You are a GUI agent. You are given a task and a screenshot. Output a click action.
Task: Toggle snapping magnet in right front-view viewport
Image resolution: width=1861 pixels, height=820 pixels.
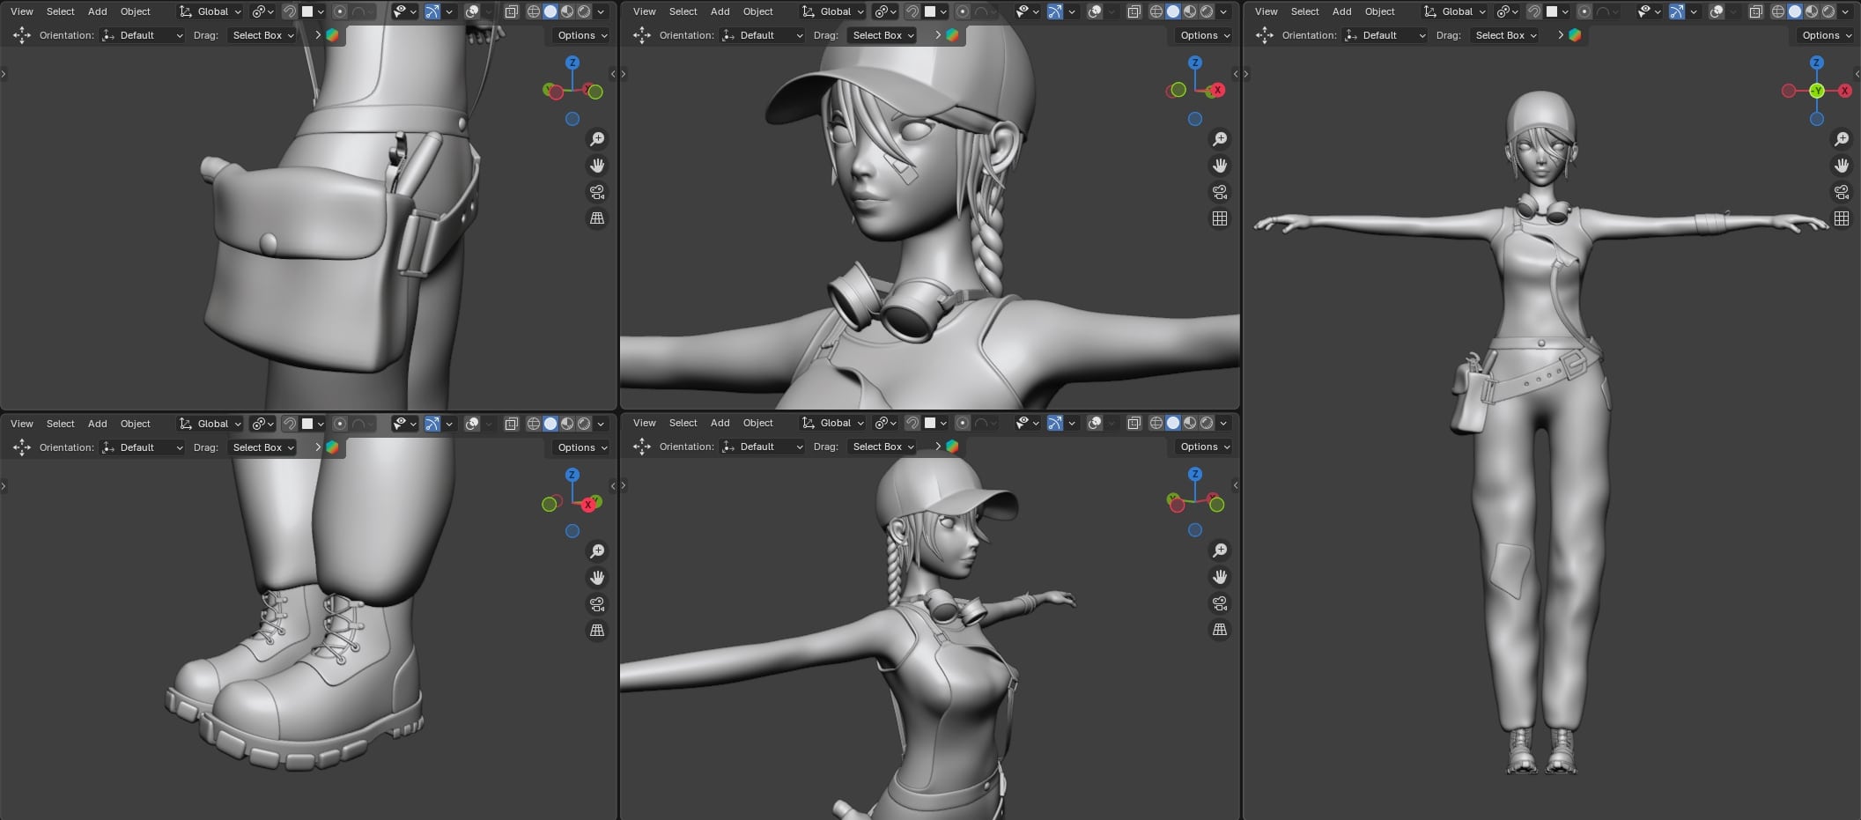(1534, 11)
